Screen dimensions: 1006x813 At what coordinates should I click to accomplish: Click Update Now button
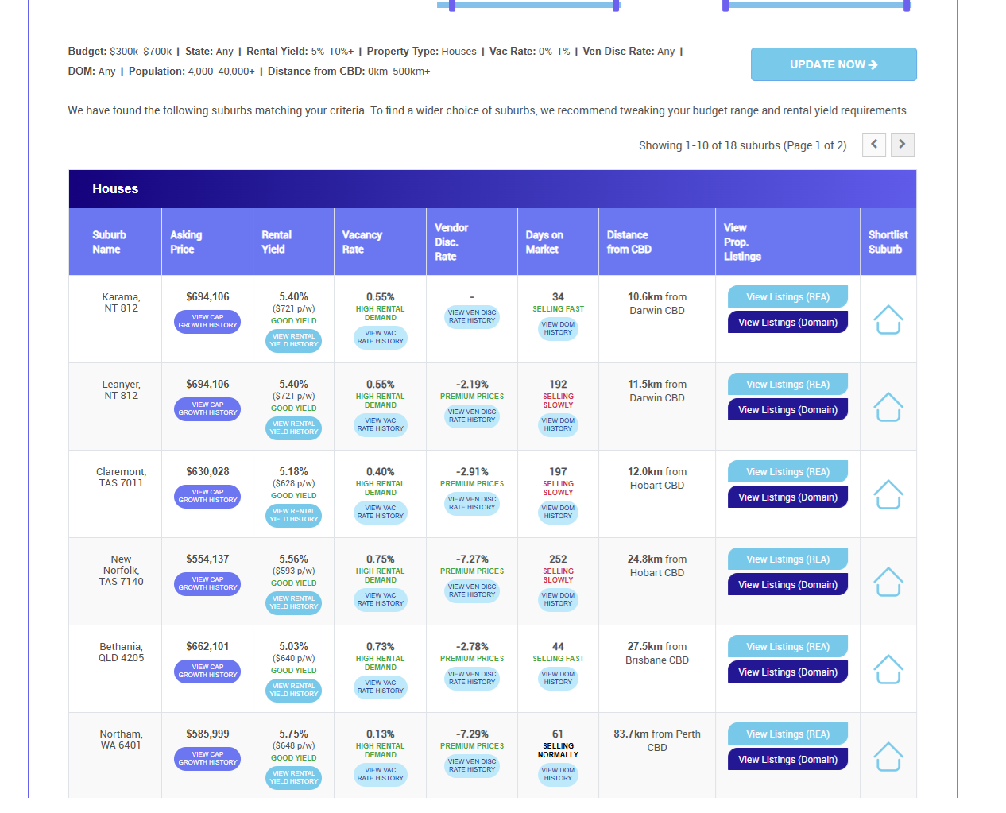click(834, 64)
